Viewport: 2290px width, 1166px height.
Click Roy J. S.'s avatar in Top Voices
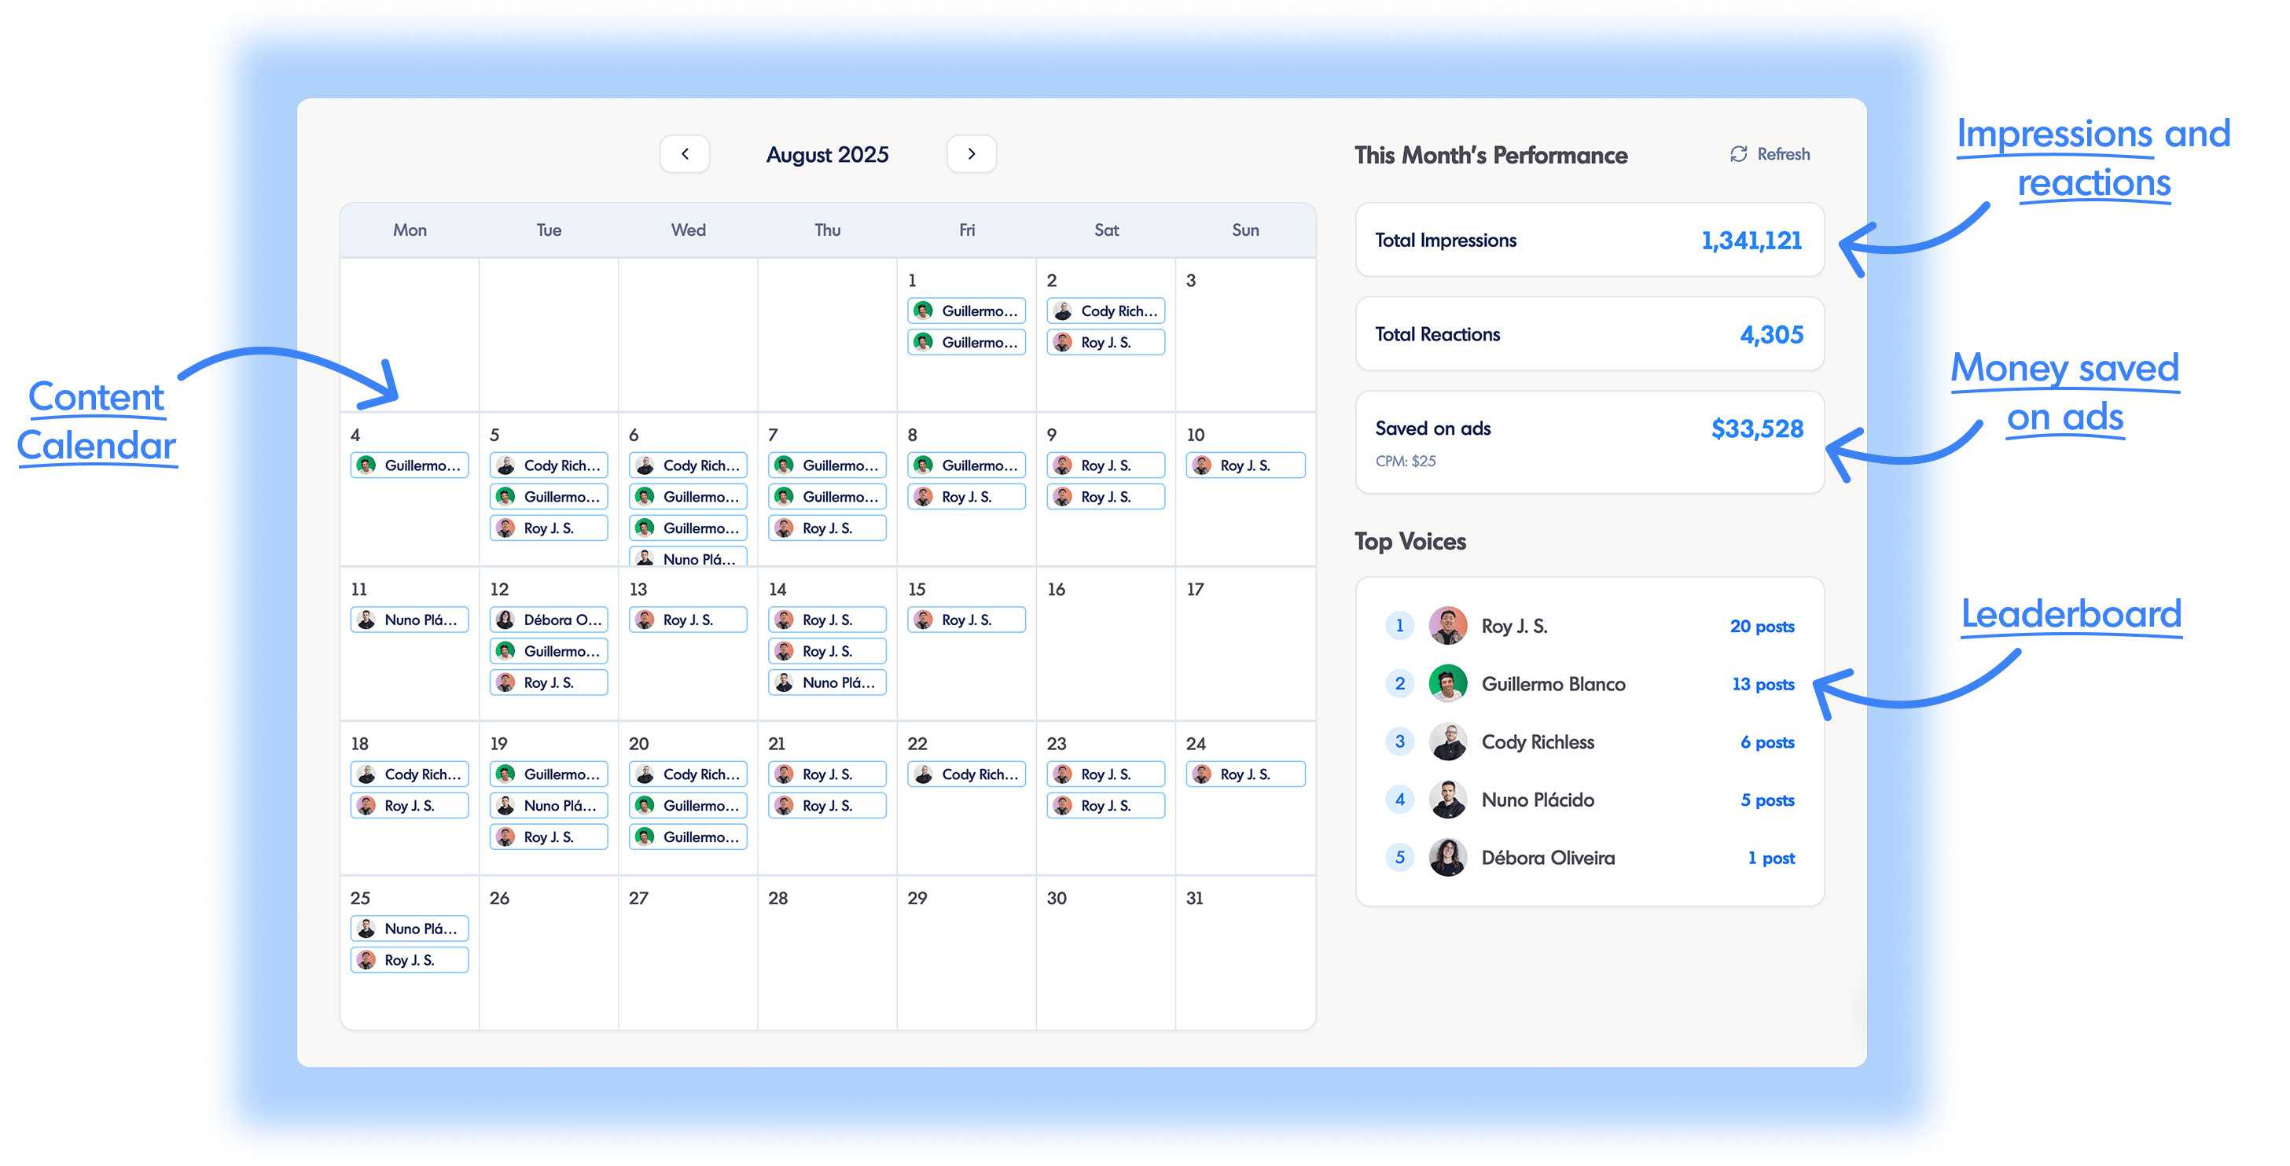pos(1448,625)
